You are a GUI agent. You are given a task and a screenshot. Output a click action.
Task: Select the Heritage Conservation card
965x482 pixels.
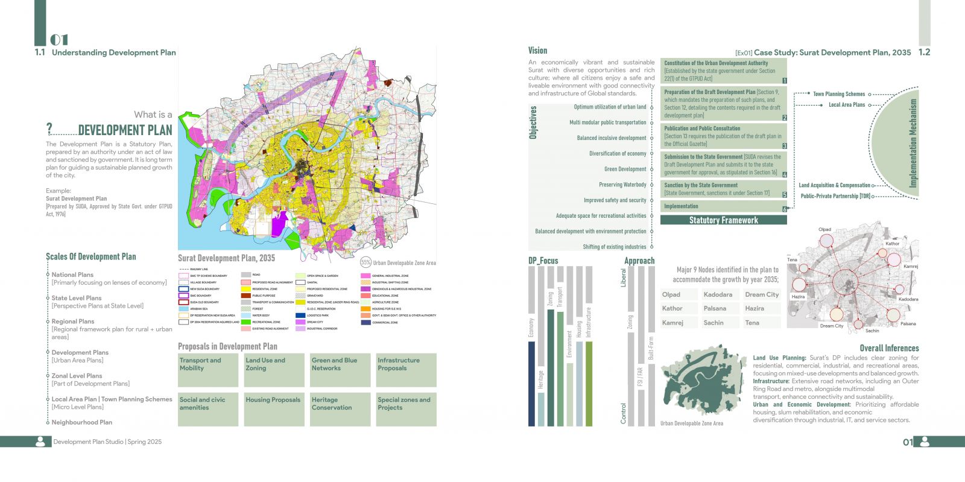(x=340, y=410)
